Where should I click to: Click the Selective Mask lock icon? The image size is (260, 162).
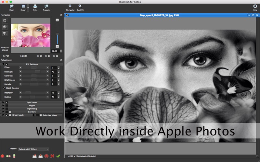[41, 115]
